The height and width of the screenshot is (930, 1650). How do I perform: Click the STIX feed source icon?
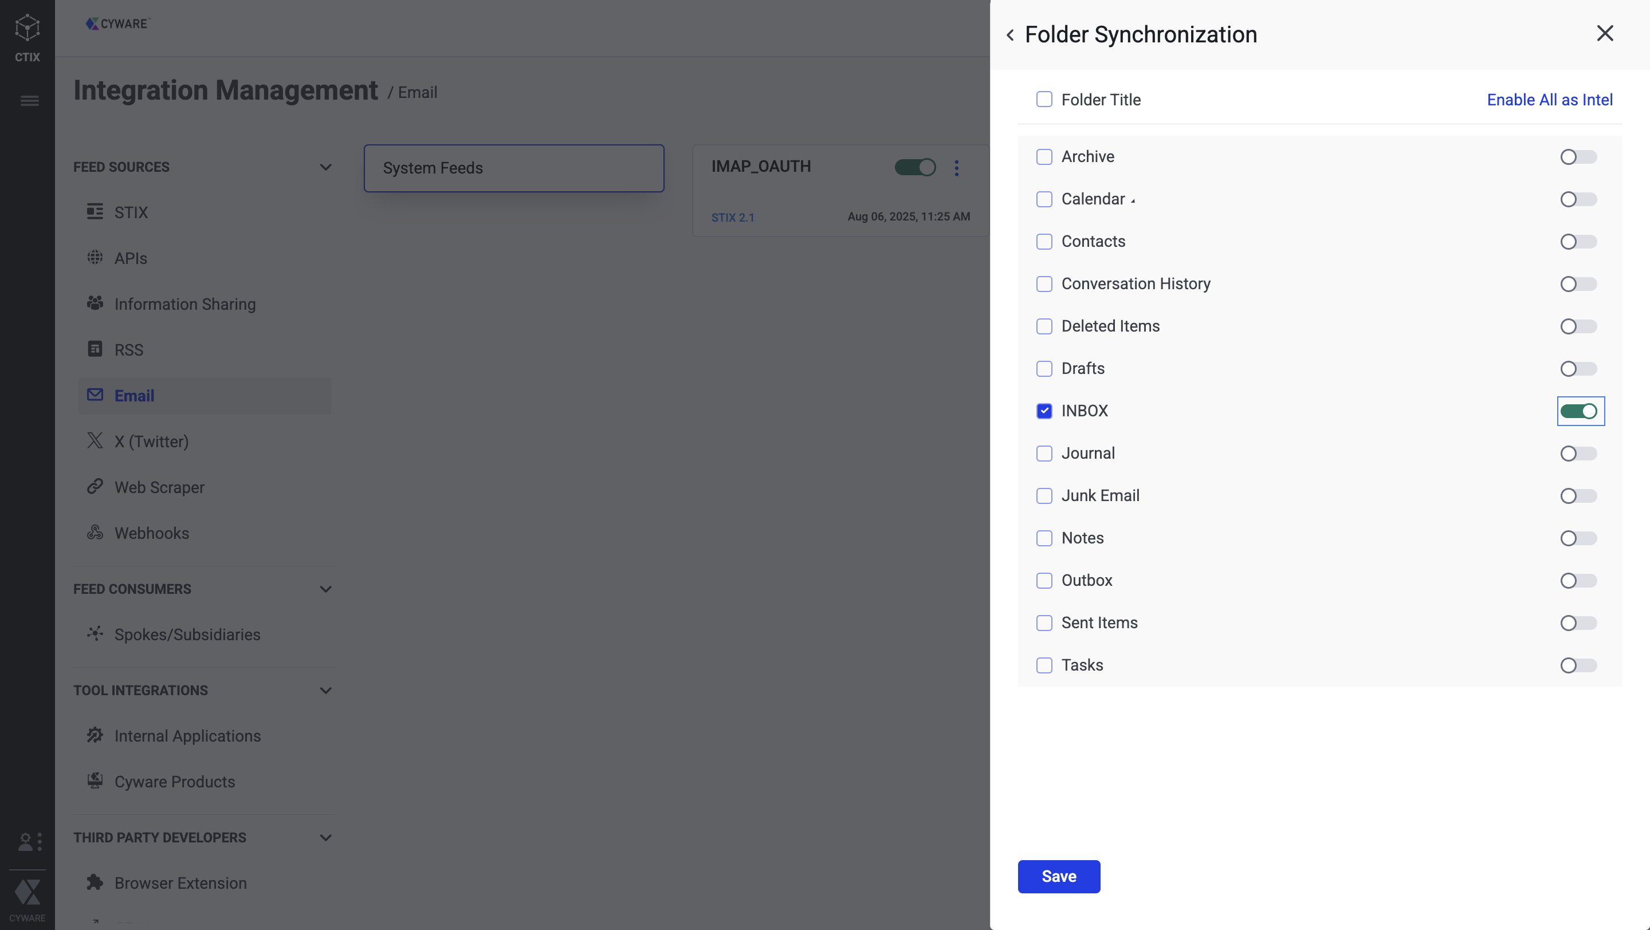95,211
